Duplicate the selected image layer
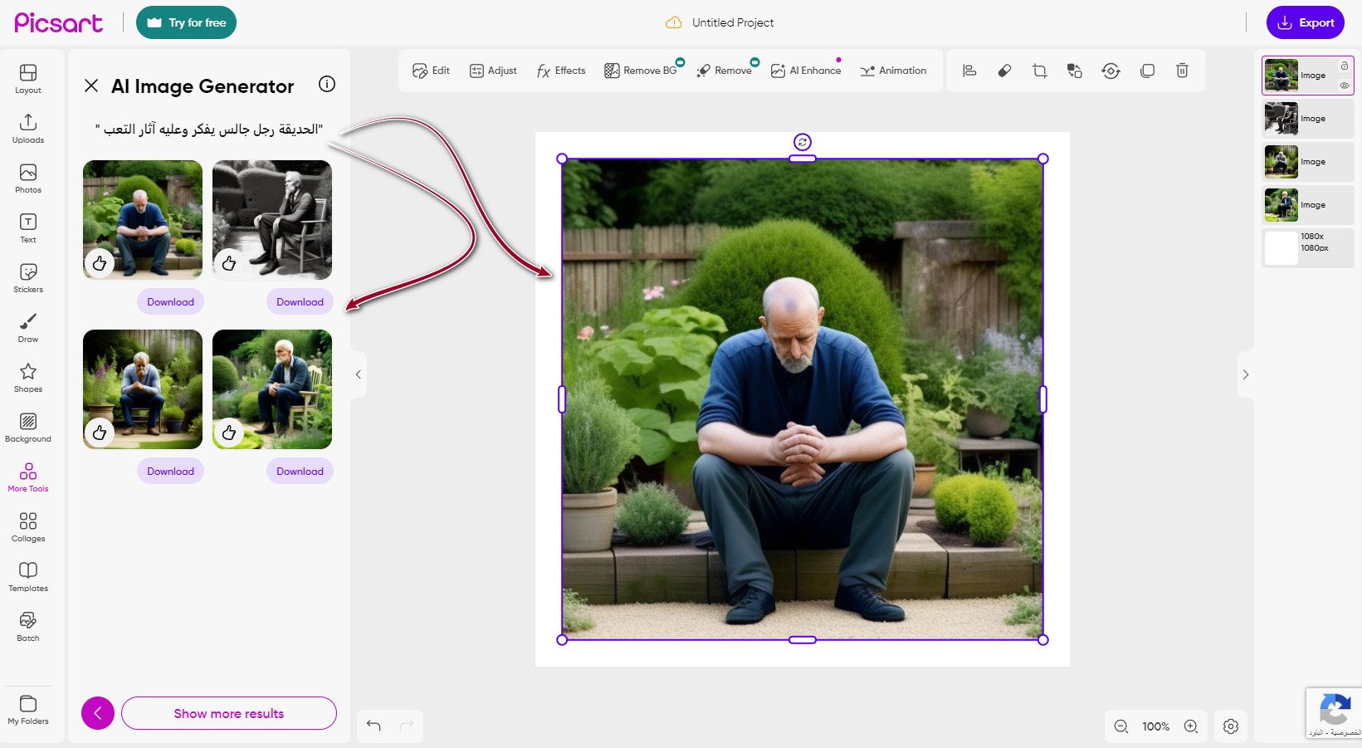Screen dimensions: 1362x748 point(1147,71)
